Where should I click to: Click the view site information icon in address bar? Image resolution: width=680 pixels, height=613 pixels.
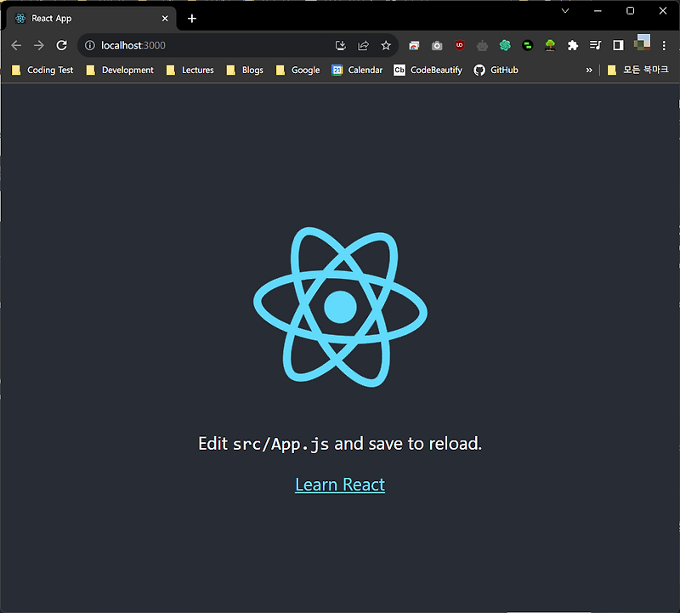[x=90, y=45]
